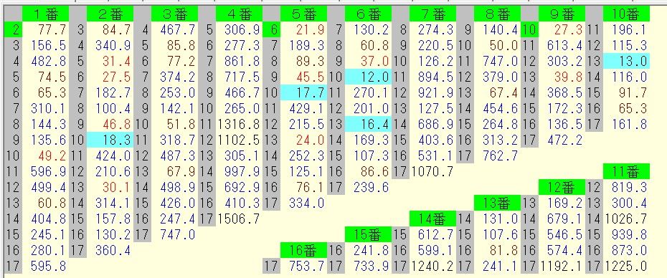Click odds value 1316.8
Viewport: 667px width, 278px height.
click(x=238, y=124)
